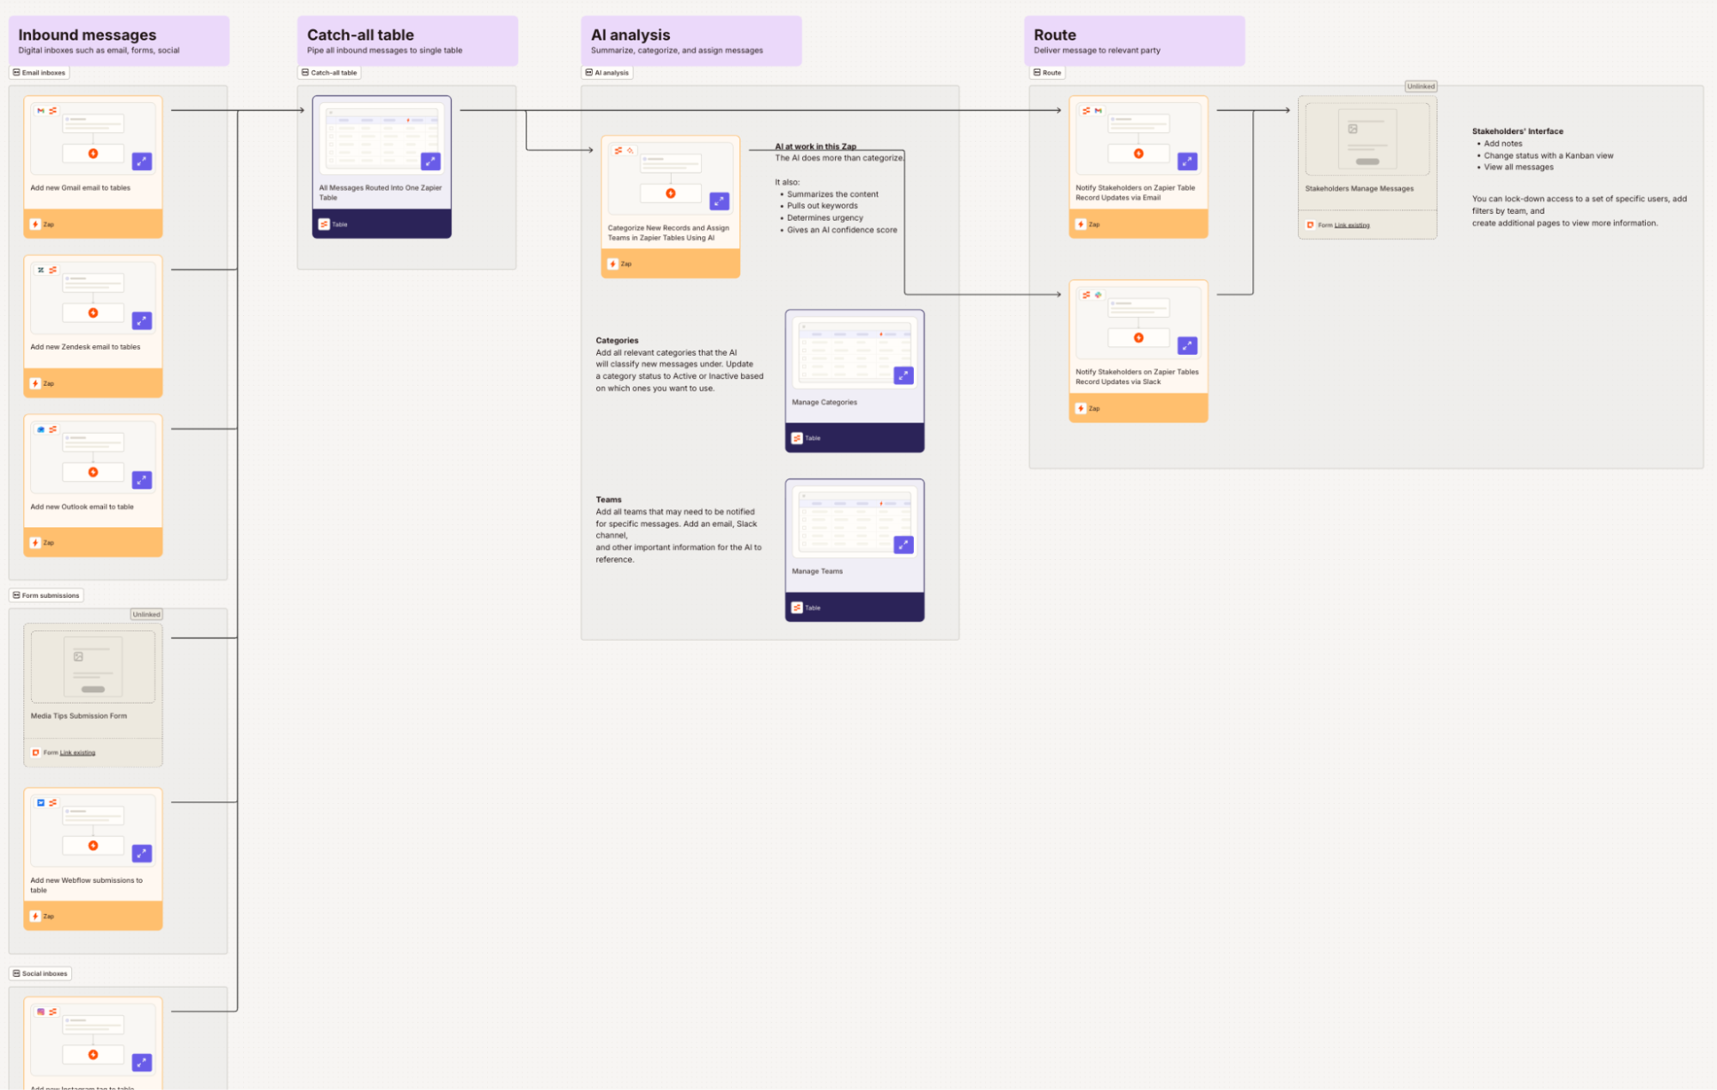Click the Zap lightning icon on the Gmail Zap footer
Image resolution: width=1717 pixels, height=1090 pixels.
click(35, 224)
